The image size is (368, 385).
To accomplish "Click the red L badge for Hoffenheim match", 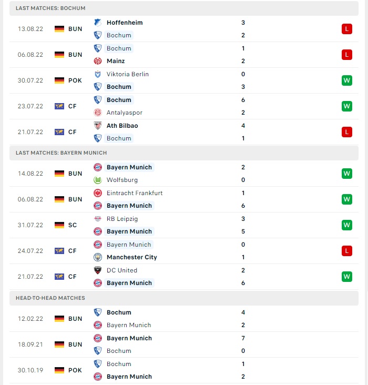I will [x=346, y=29].
